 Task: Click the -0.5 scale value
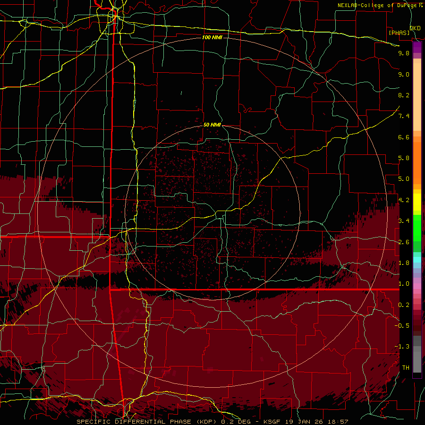pos(402,326)
